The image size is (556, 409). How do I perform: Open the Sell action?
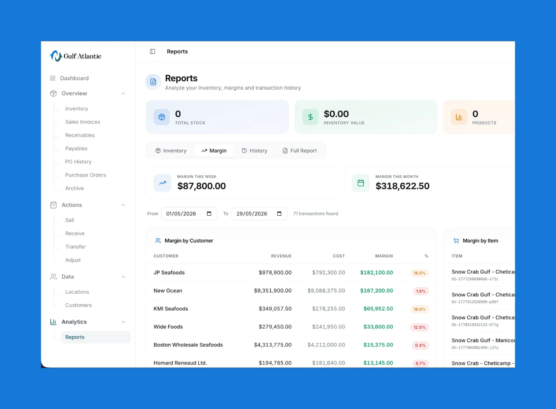70,220
